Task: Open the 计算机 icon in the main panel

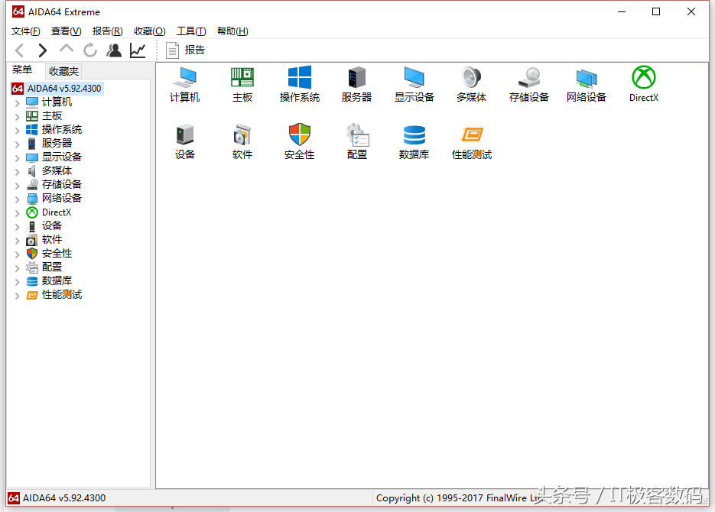Action: (185, 84)
